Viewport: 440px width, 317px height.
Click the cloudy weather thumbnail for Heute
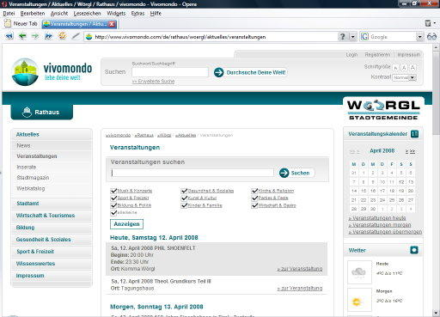click(x=359, y=272)
